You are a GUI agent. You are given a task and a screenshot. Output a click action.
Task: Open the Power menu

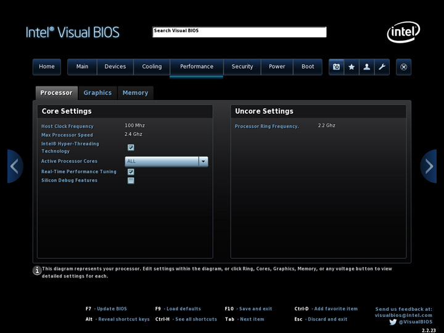click(x=277, y=67)
